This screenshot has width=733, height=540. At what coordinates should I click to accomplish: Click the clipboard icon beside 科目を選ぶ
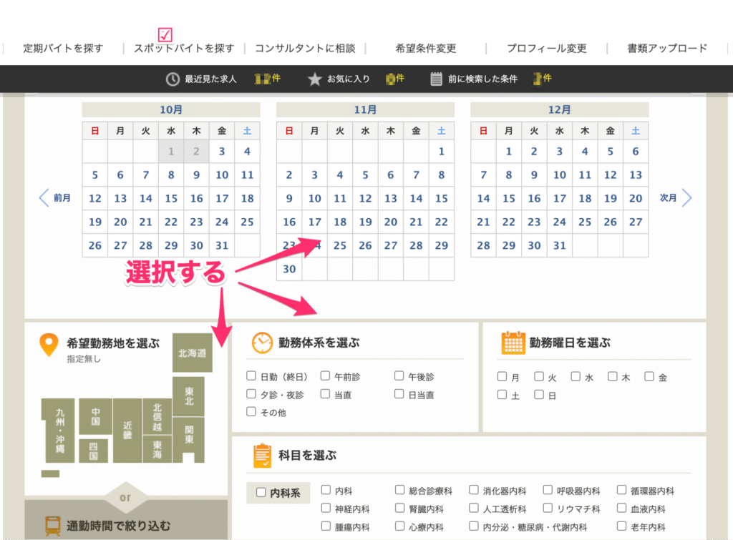pyautogui.click(x=262, y=456)
